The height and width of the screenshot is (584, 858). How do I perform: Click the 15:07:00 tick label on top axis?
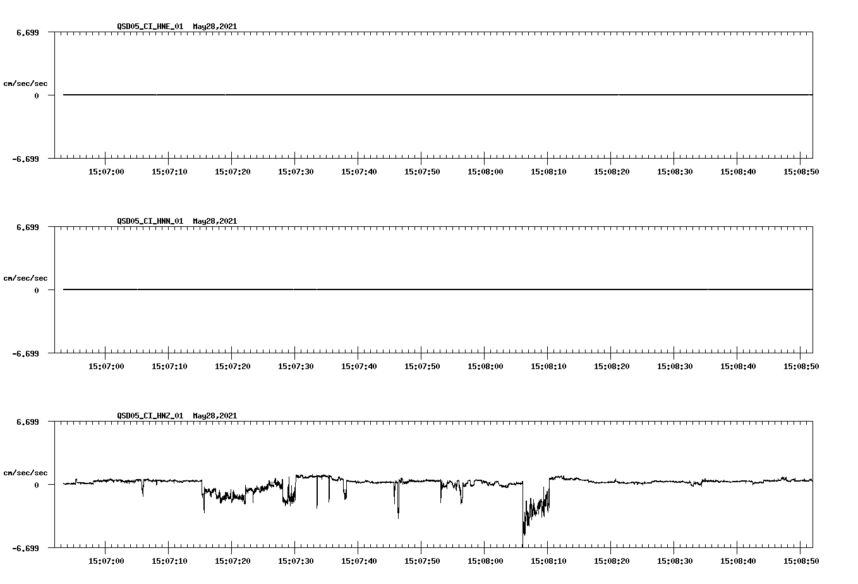pyautogui.click(x=107, y=170)
